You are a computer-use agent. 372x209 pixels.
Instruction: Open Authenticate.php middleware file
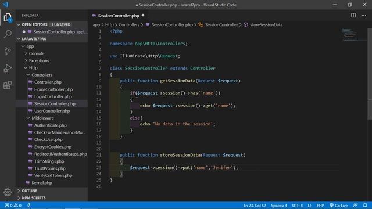(51, 125)
